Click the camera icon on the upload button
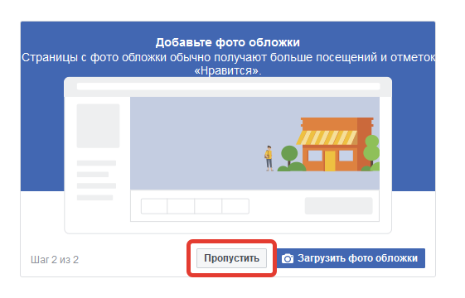 coord(288,258)
